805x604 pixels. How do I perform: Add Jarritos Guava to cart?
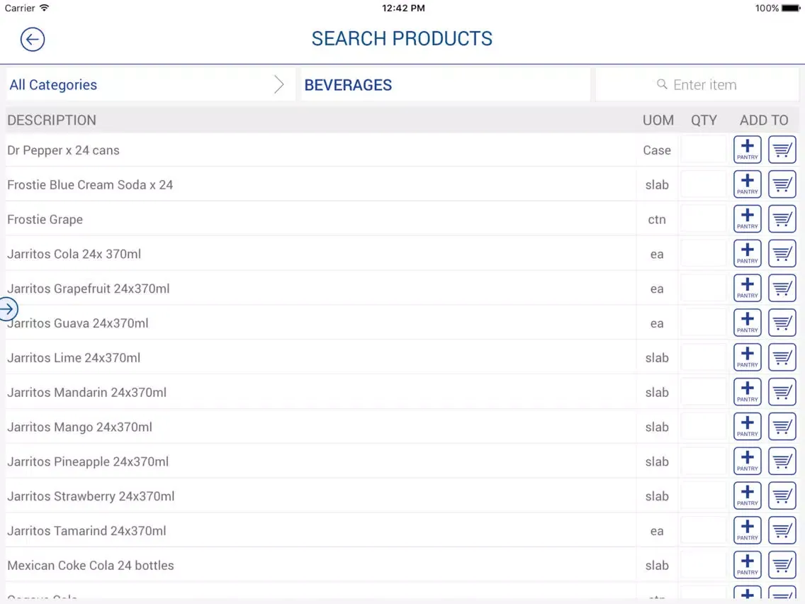[782, 323]
